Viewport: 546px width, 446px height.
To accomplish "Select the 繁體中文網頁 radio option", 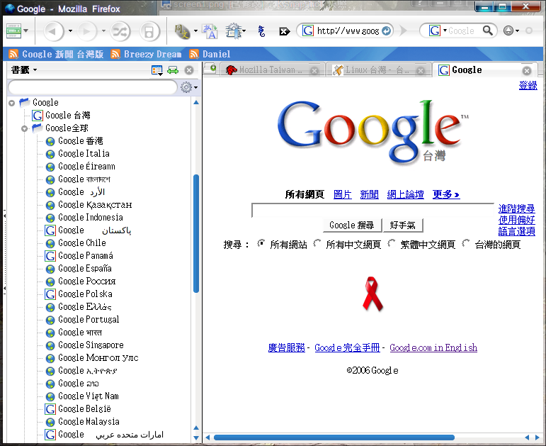I will 392,244.
